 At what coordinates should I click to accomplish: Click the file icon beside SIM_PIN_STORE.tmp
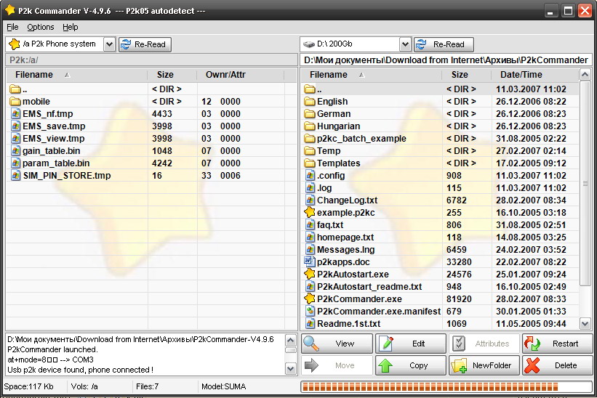[x=15, y=176]
